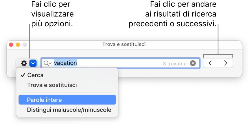Enable the Parole intere option
This screenshot has width=249, height=124.
[x=44, y=100]
